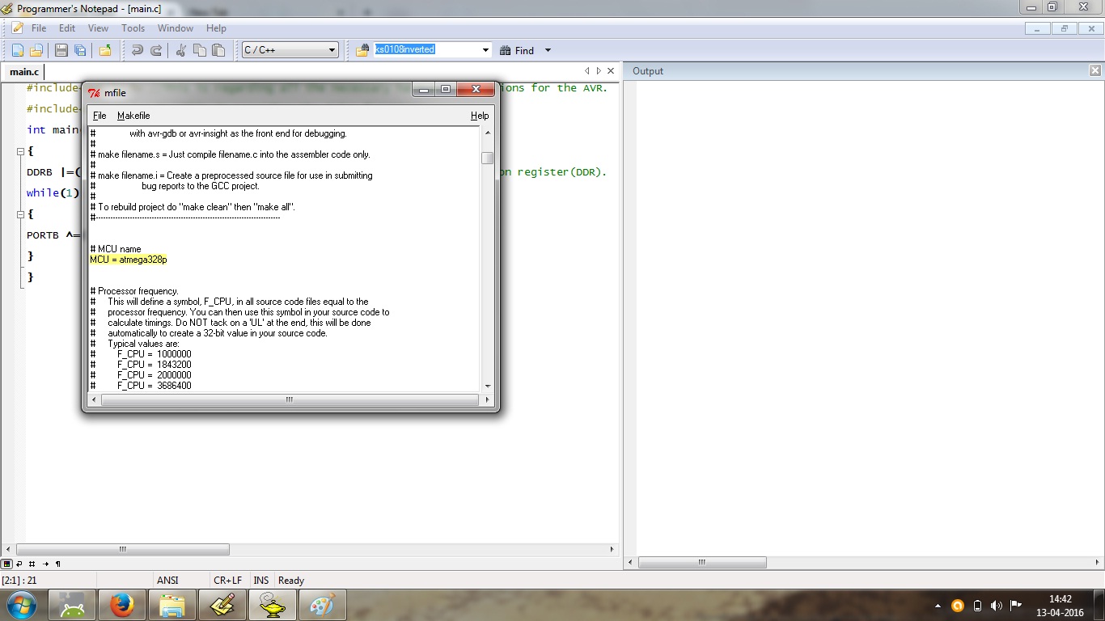Toggle line numbers with the hash icon
Image resolution: width=1105 pixels, height=621 pixels.
(x=32, y=564)
